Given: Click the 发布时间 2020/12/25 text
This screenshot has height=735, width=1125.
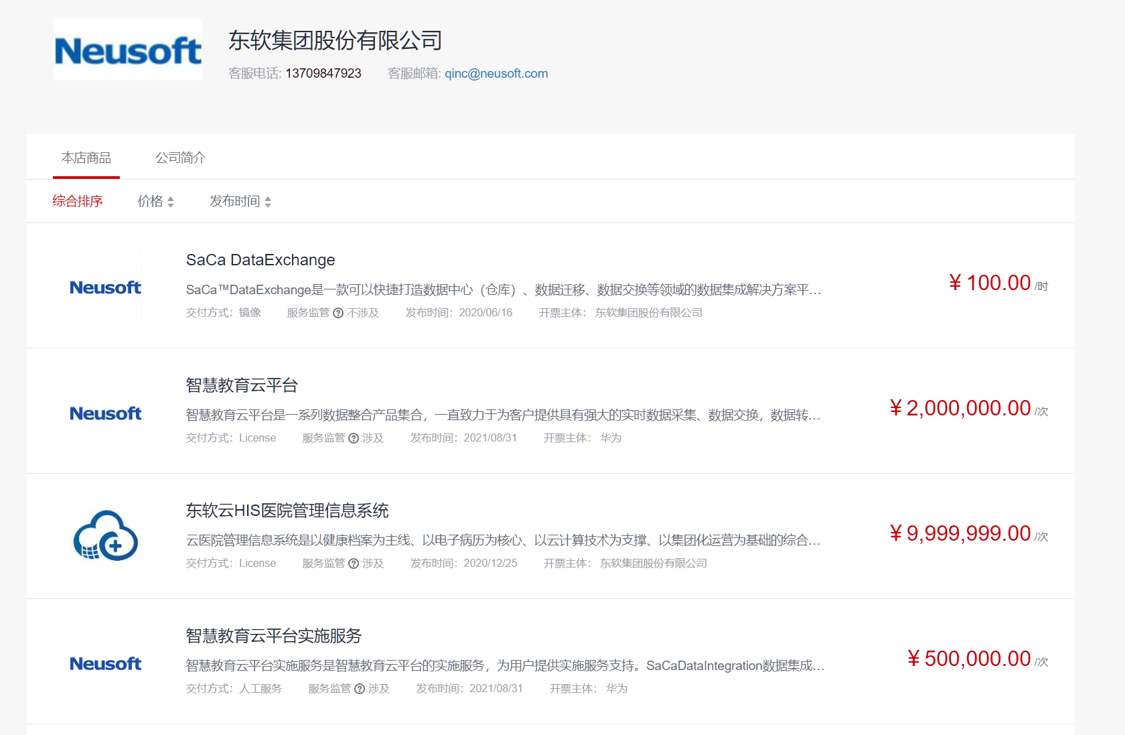Looking at the screenshot, I should (x=464, y=563).
